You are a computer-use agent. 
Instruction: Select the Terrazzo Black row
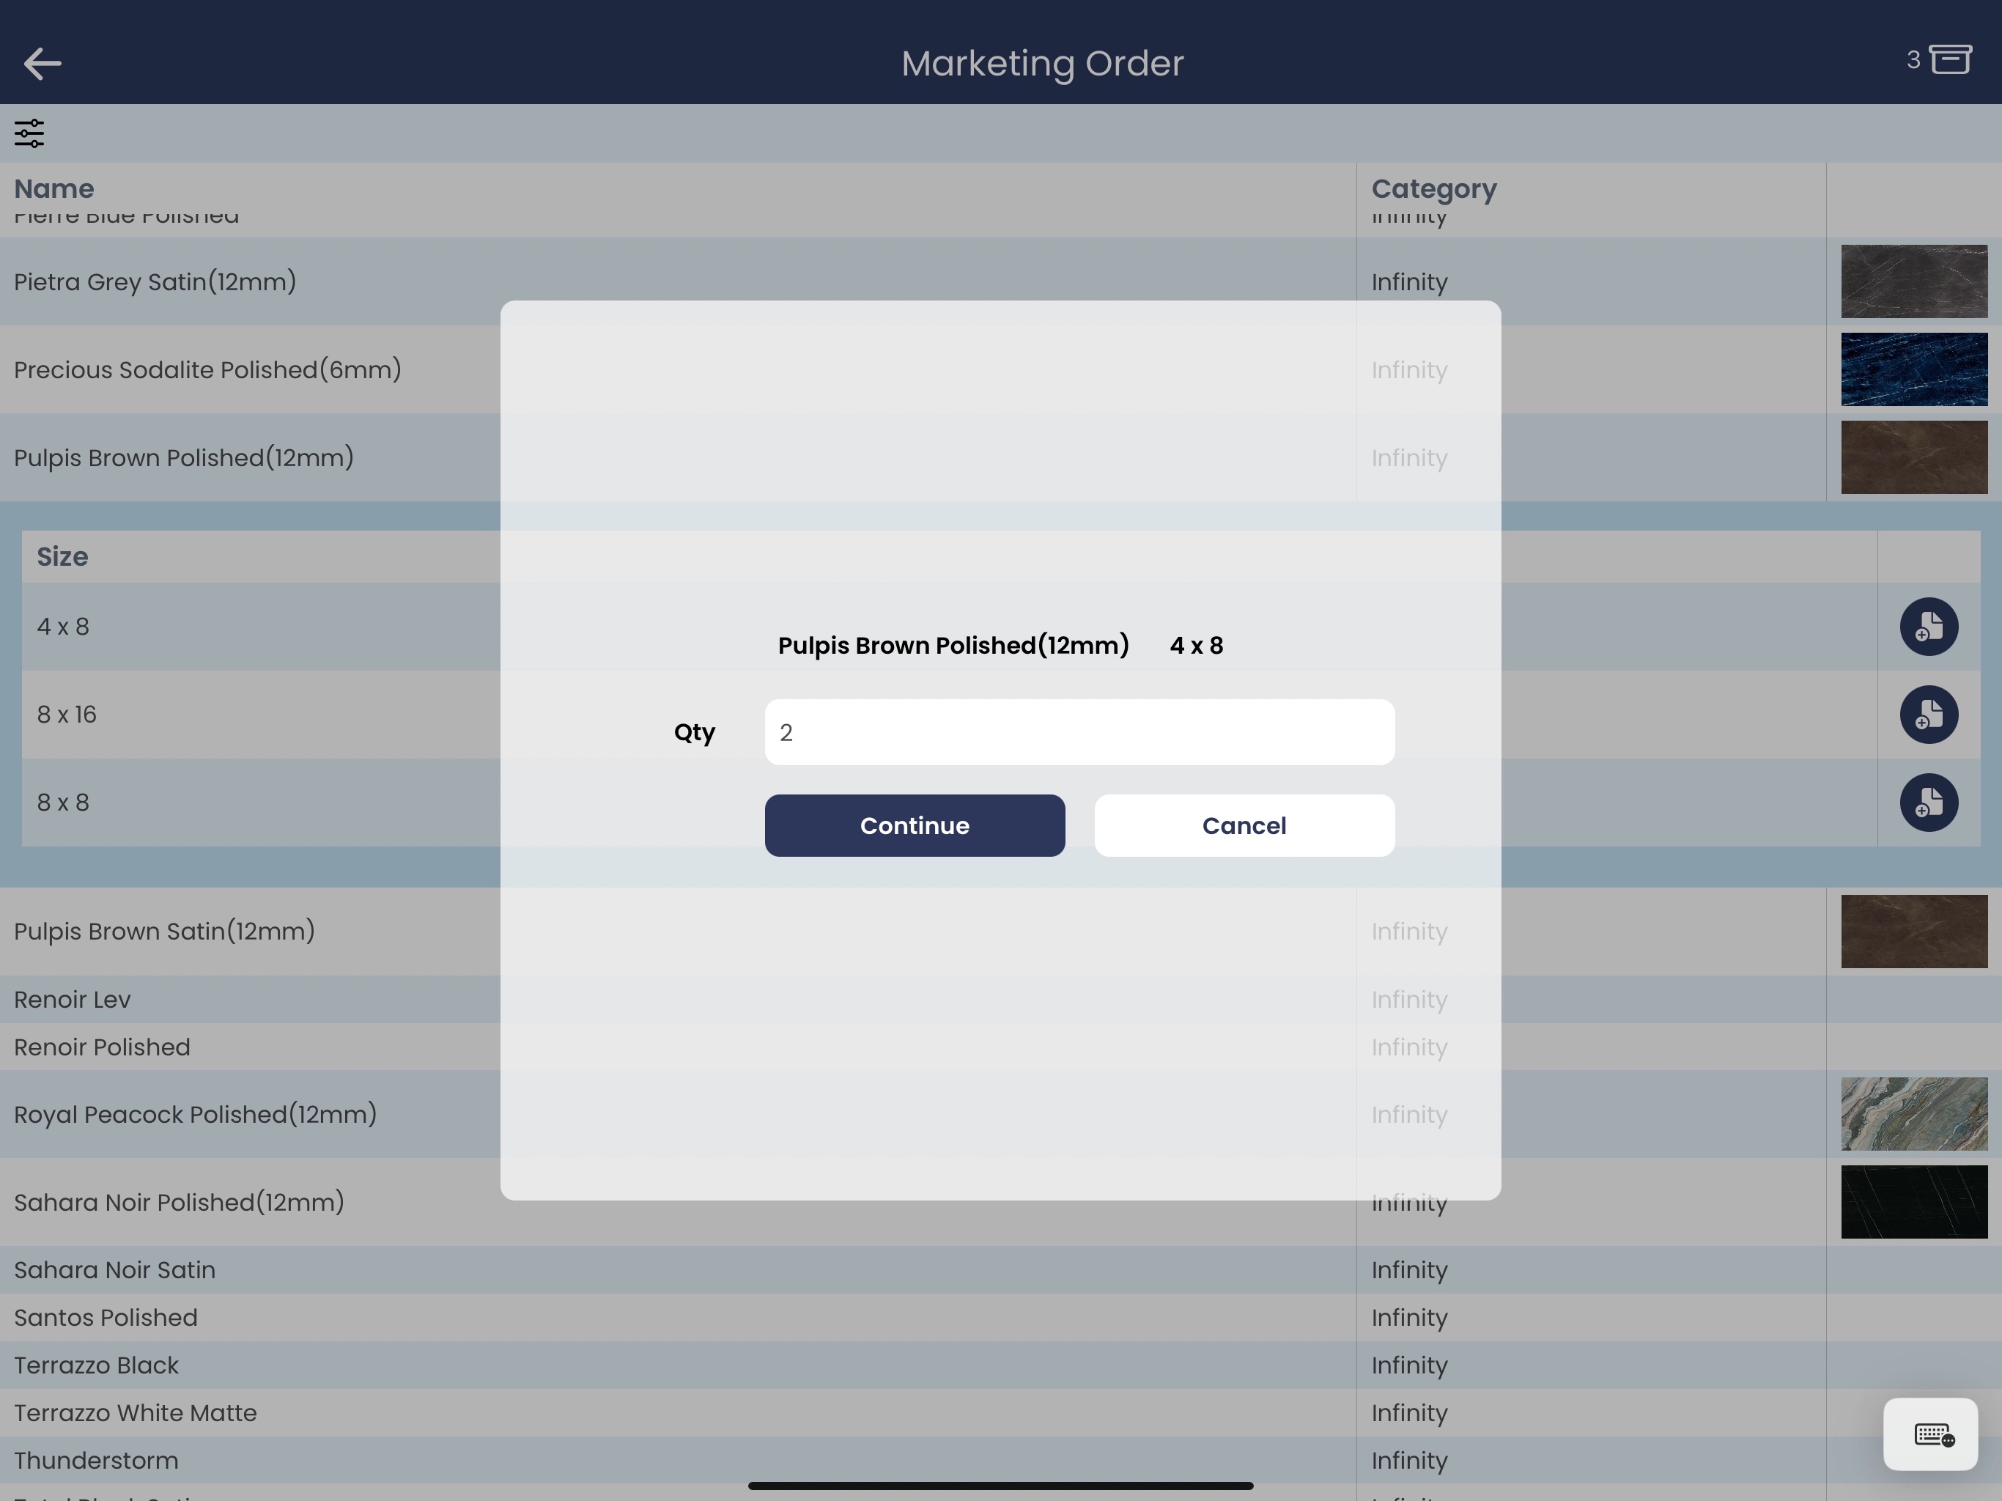(97, 1365)
